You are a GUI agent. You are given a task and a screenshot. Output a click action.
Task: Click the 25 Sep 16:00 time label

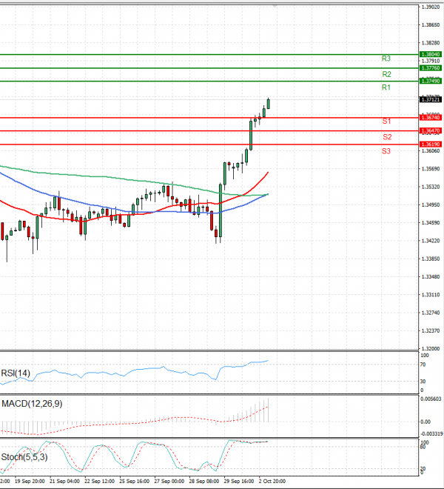tap(134, 481)
